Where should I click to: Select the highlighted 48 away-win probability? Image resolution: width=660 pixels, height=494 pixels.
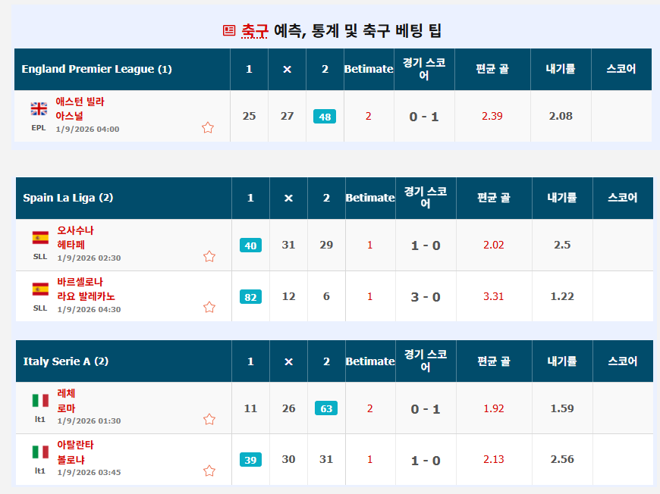coord(325,117)
